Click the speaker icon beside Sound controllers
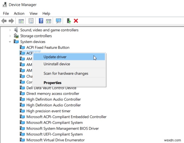 click(16, 30)
